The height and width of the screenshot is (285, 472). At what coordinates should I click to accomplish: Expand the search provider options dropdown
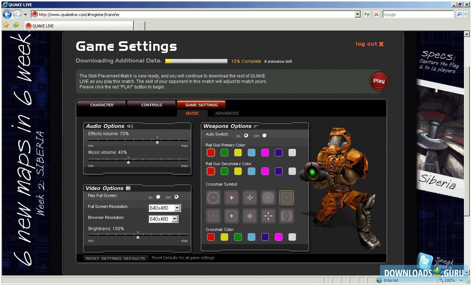tap(466, 15)
